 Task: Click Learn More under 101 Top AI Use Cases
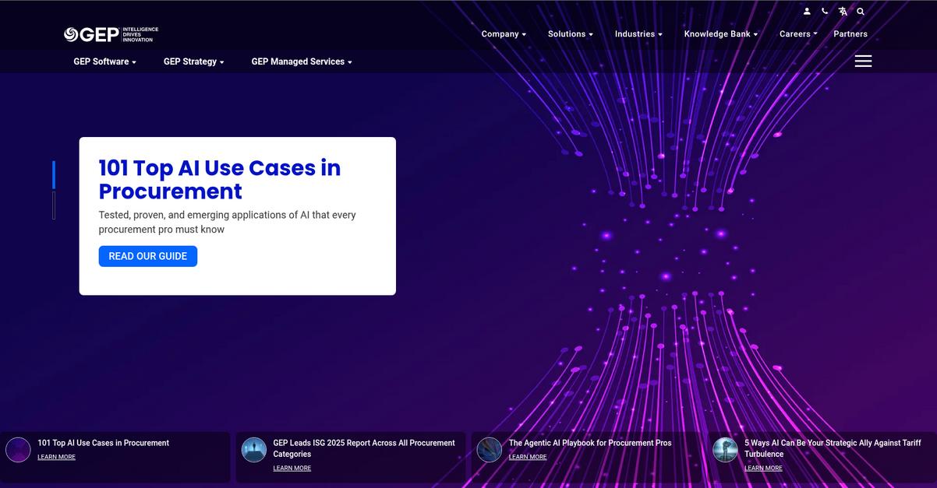tap(57, 457)
